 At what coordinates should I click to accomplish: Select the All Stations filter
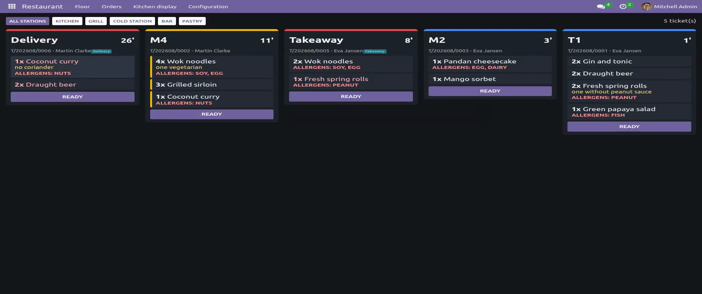tap(27, 21)
